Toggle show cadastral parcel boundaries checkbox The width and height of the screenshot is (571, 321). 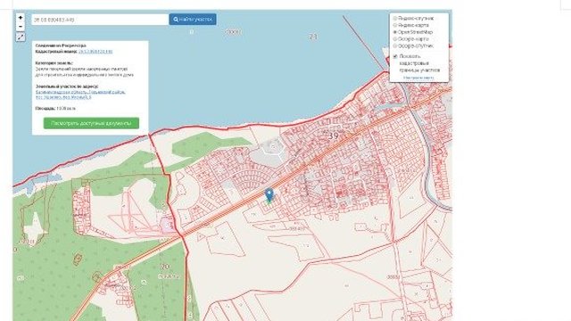(395, 56)
